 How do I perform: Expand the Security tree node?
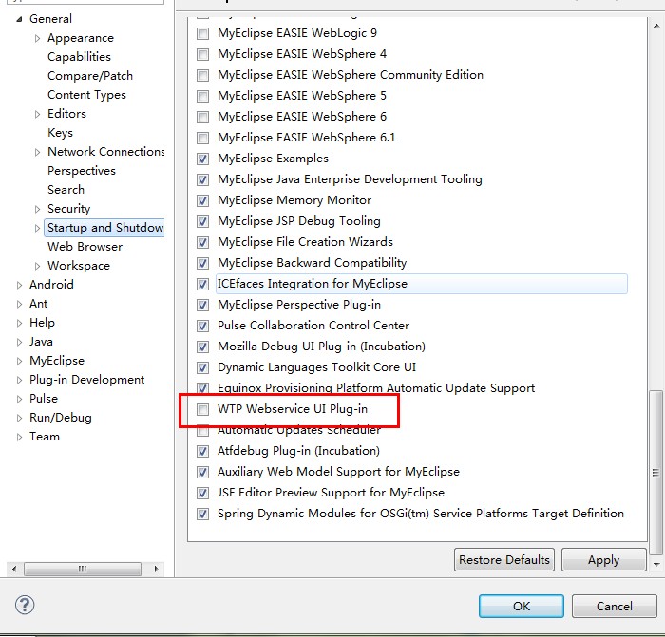(x=37, y=209)
